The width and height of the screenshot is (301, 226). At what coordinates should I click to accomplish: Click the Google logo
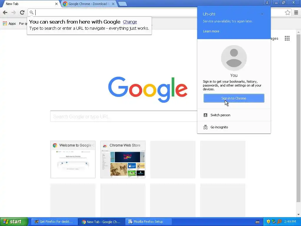pyautogui.click(x=148, y=89)
